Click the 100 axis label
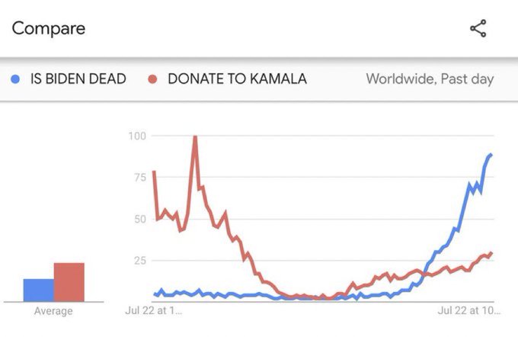Image resolution: width=518 pixels, height=337 pixels. 138,136
